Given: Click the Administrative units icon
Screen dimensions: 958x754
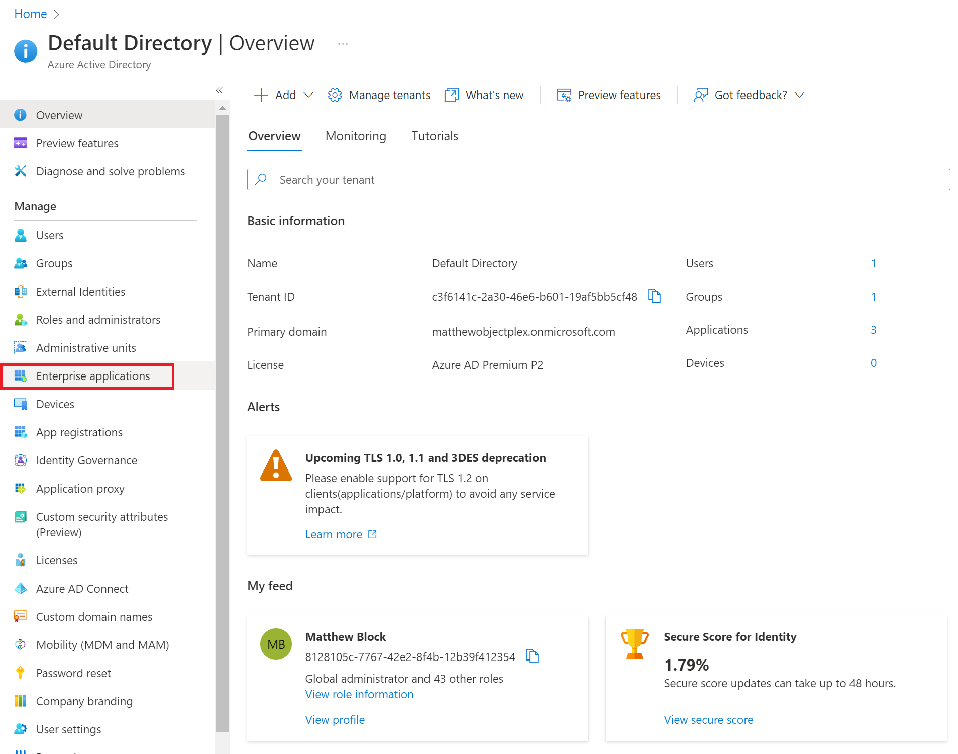Looking at the screenshot, I should coord(21,348).
